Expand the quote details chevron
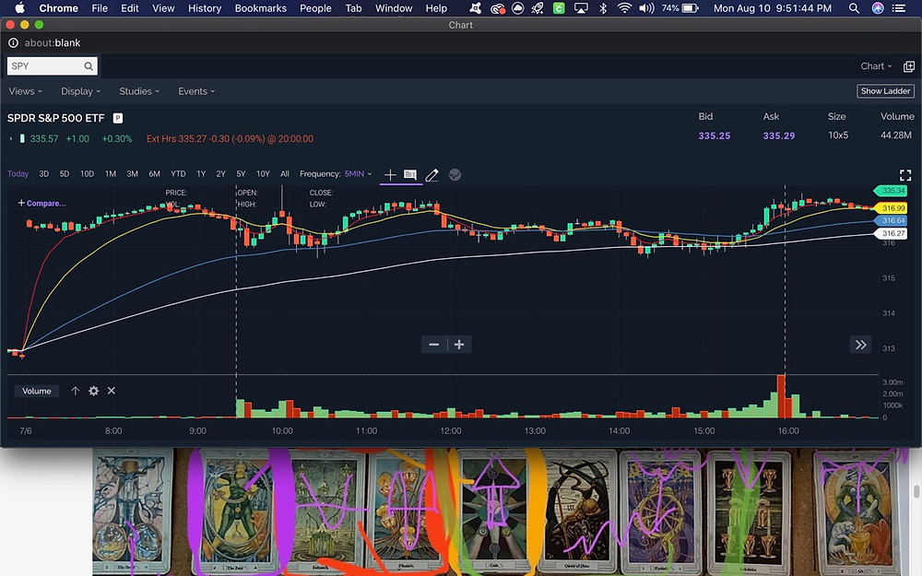The image size is (922, 576). pos(10,139)
